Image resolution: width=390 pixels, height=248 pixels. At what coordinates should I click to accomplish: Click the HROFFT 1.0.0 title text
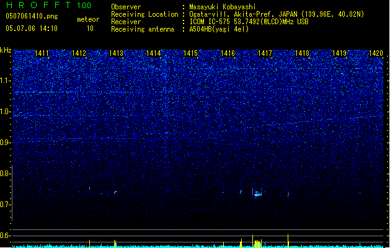click(48, 5)
